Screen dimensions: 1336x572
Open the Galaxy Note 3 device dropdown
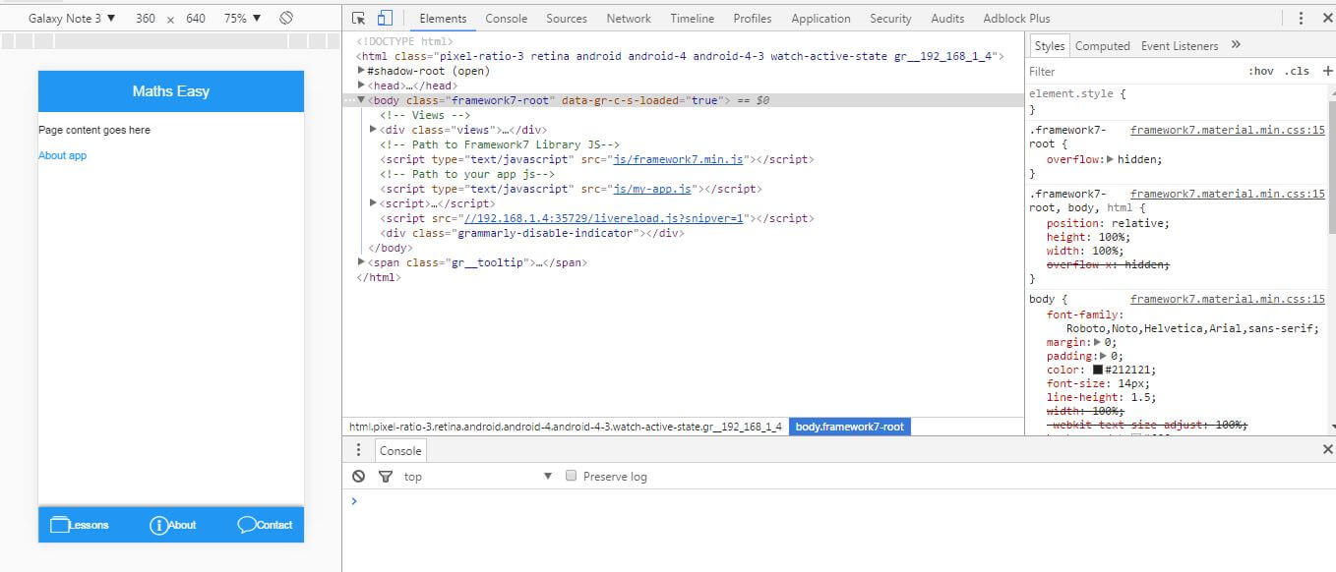pos(72,18)
